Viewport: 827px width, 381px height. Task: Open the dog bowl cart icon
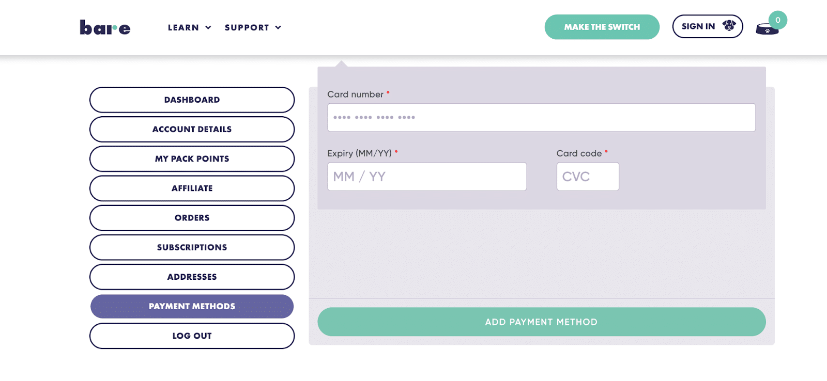tap(767, 29)
